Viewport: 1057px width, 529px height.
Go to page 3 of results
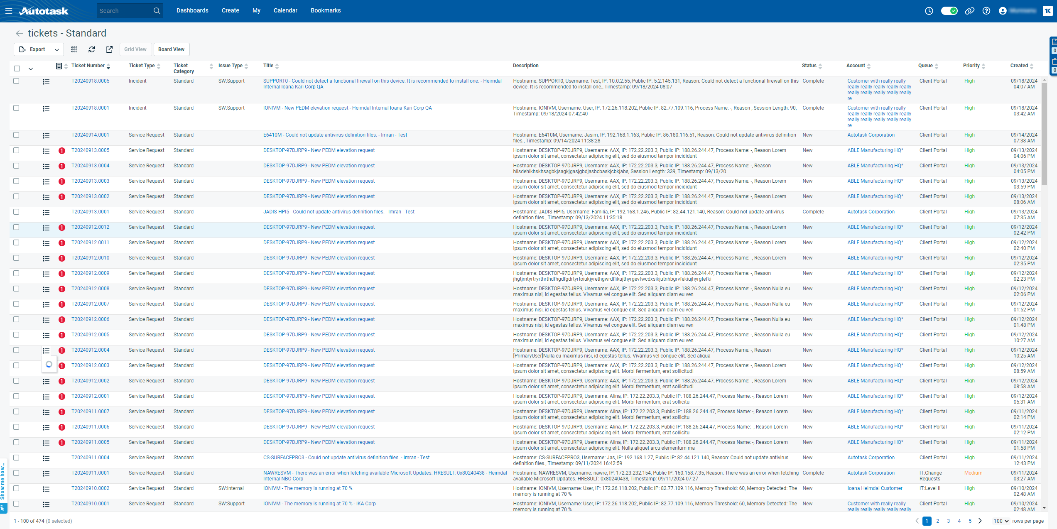pyautogui.click(x=948, y=521)
